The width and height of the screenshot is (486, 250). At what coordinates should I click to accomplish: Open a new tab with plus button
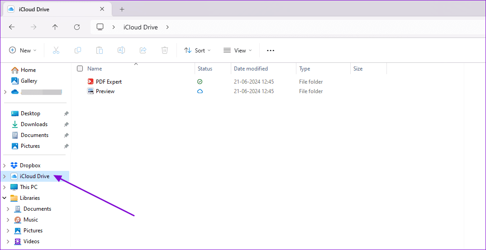pos(122,9)
